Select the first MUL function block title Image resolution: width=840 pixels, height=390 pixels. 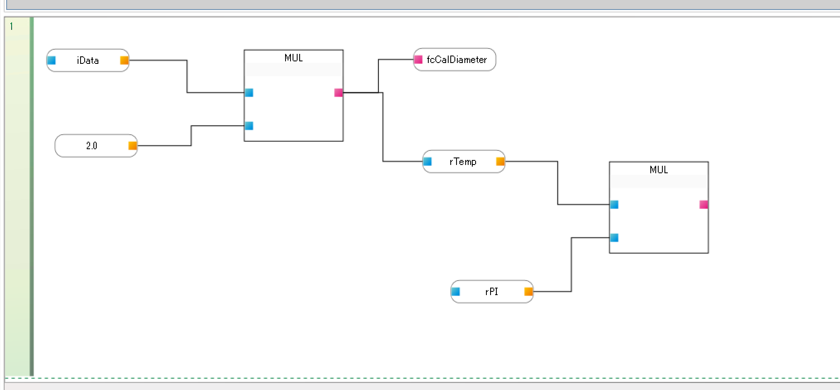pos(293,58)
